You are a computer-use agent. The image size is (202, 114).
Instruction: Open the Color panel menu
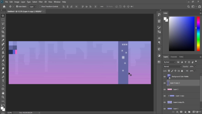[x=200, y=13]
